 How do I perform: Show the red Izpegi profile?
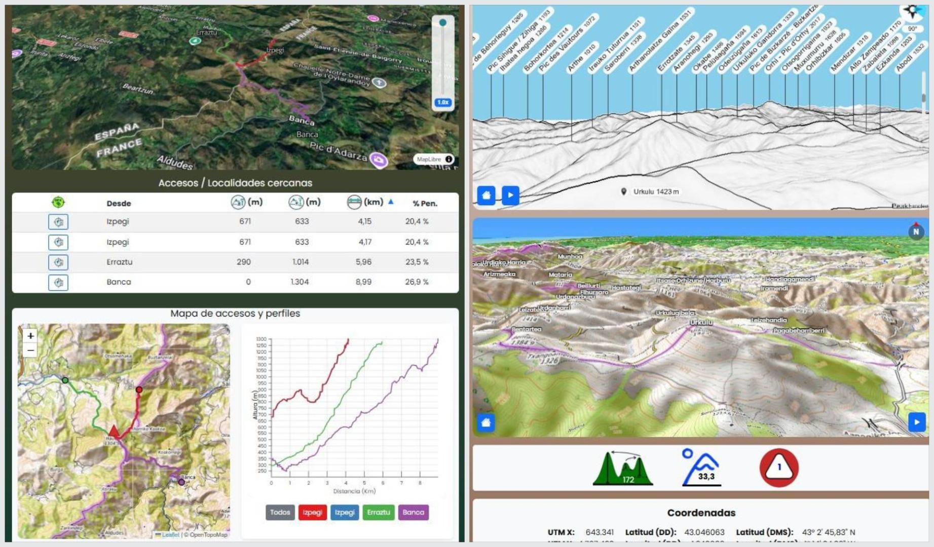click(x=313, y=513)
